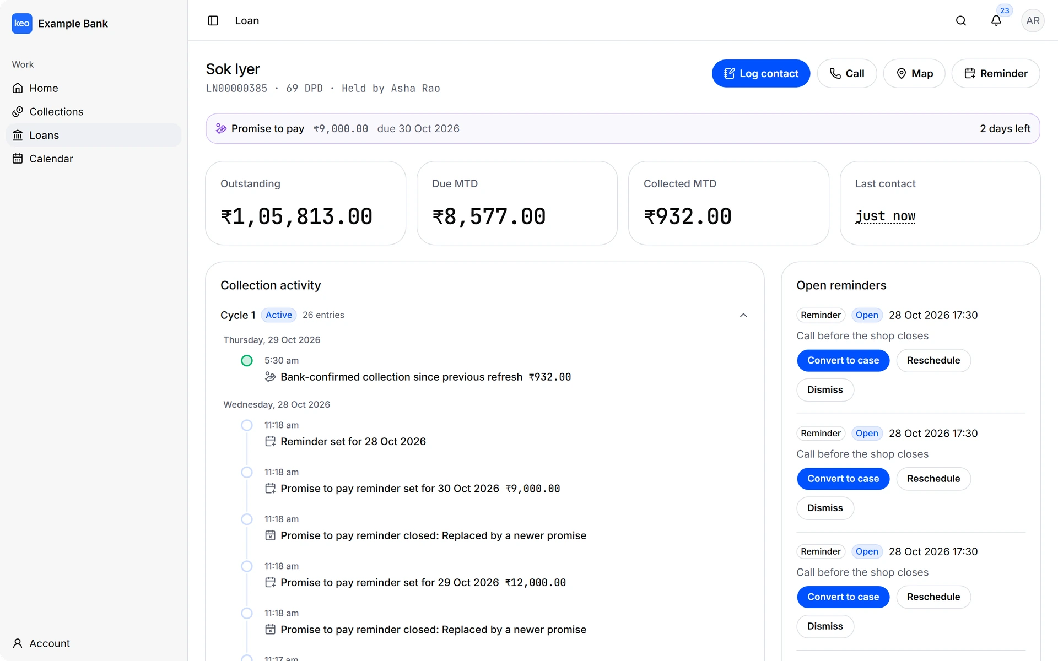Click the 'just now' last contact value
This screenshot has width=1058, height=661.
coord(885,216)
